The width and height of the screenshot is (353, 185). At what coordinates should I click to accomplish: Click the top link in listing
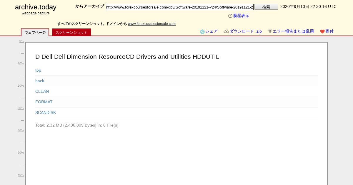pos(38,70)
